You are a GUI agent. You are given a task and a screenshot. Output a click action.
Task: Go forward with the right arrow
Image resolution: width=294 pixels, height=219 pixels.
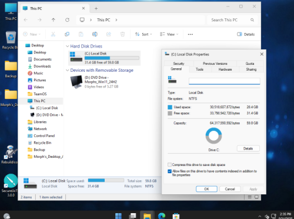[39, 20]
